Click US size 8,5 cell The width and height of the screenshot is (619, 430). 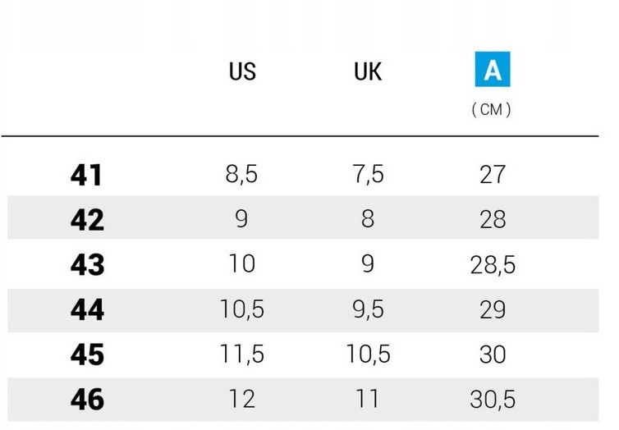241,175
